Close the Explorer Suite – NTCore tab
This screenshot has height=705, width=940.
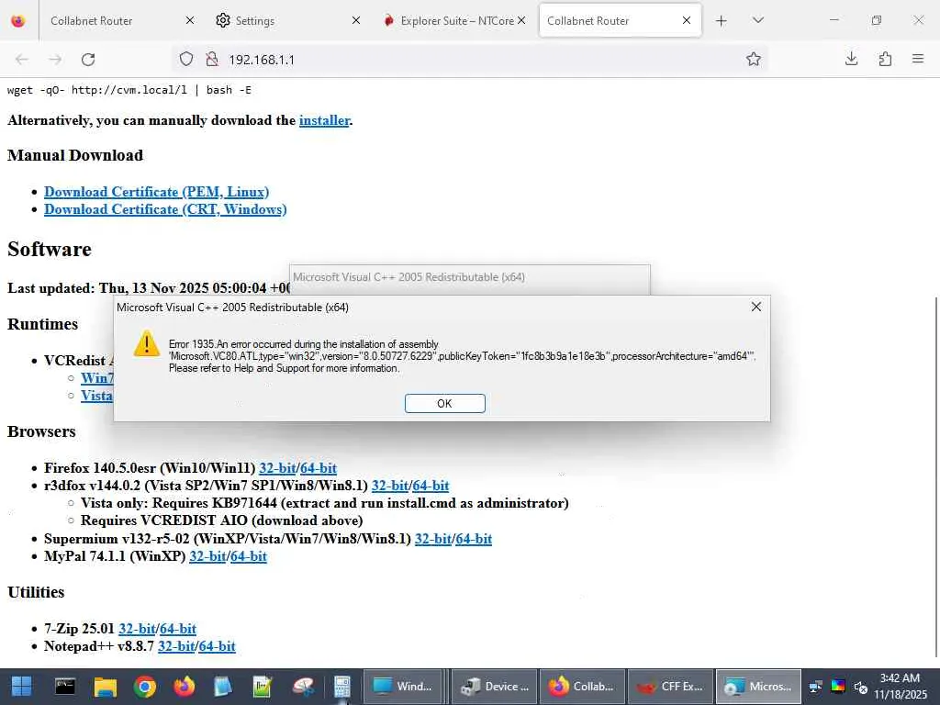[x=521, y=20]
